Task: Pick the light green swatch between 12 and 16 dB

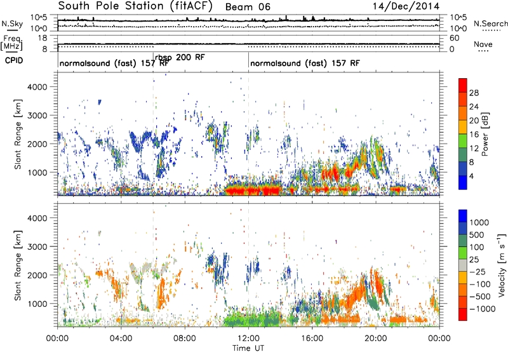Action: click(463, 141)
